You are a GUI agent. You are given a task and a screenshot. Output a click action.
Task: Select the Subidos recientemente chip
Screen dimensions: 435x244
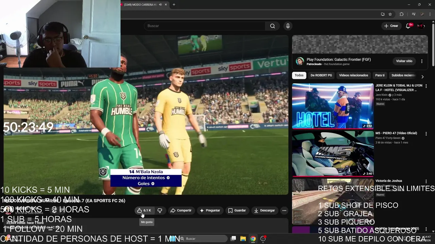[403, 75]
